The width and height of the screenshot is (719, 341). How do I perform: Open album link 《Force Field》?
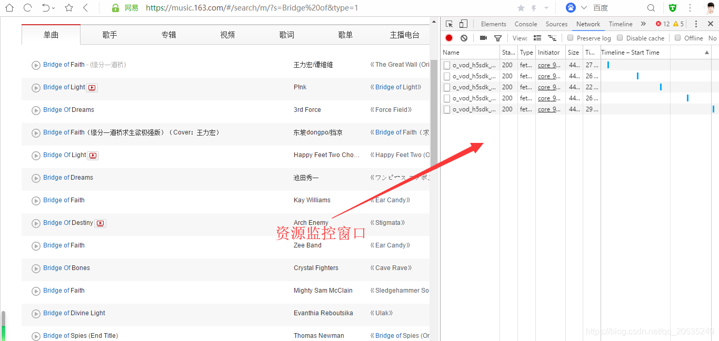pyautogui.click(x=391, y=110)
